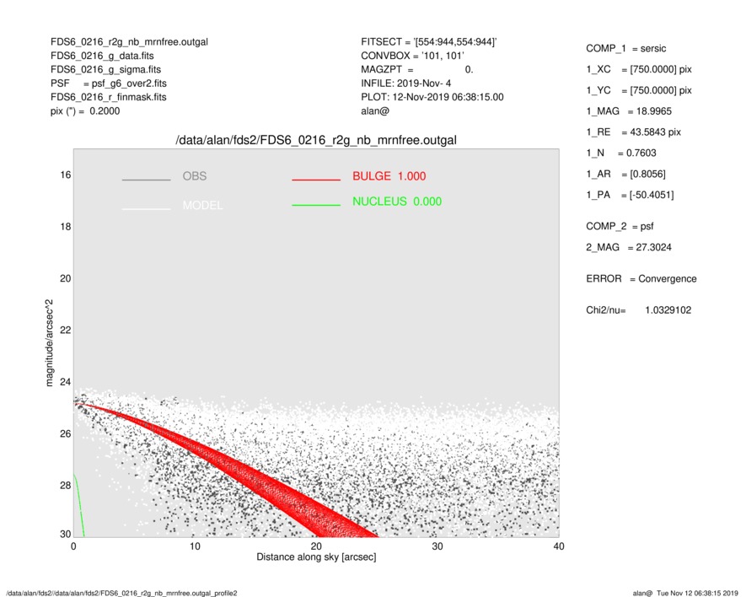Image resolution: width=746 pixels, height=597 pixels.
Task: Click the green NUCLEUS 0.000 legend label
Action: tap(397, 202)
